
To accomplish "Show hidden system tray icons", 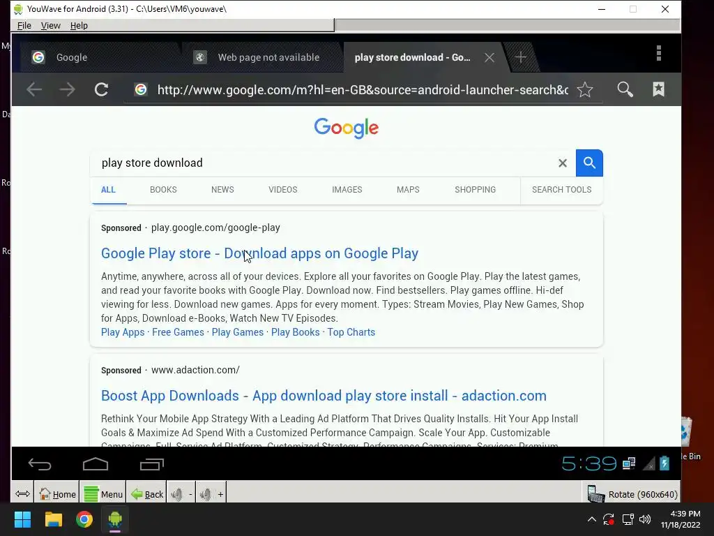I will click(591, 519).
